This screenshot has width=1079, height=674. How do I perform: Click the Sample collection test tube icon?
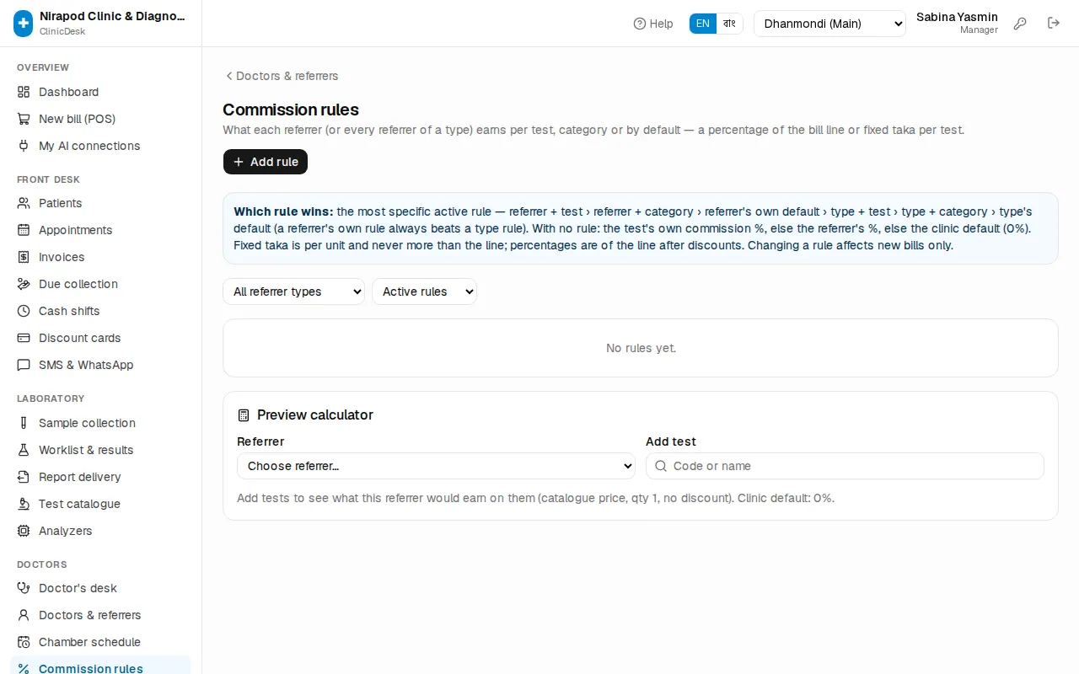(24, 423)
